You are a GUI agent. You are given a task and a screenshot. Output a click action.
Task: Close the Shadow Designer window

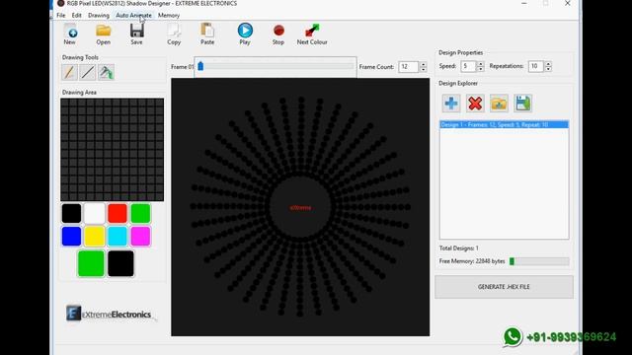[568, 4]
